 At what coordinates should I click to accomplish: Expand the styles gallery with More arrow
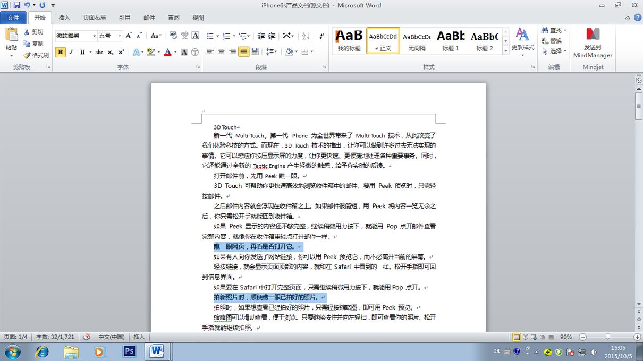click(x=506, y=50)
